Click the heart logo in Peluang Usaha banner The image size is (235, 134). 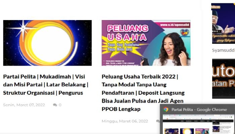point(185,32)
